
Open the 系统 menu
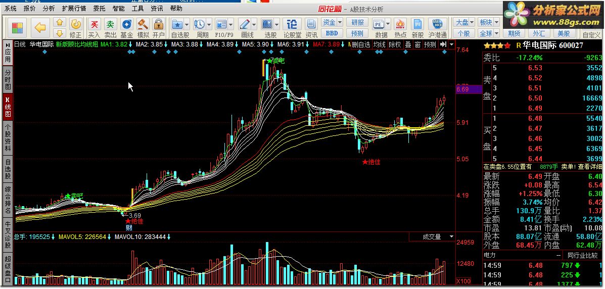tap(11, 8)
